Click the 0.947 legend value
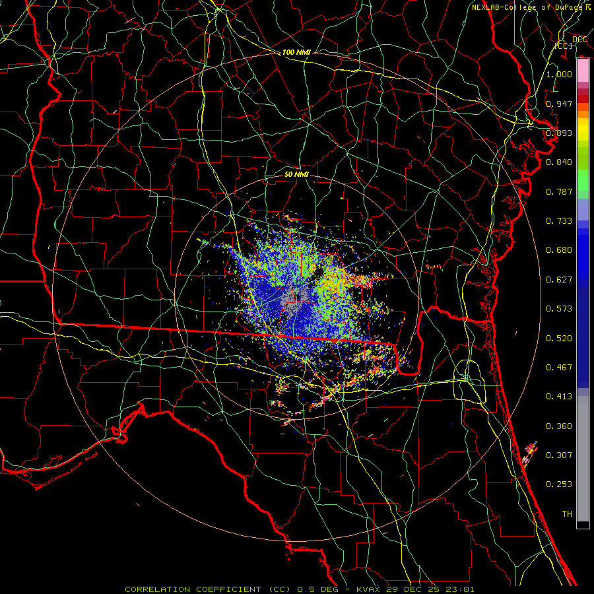The height and width of the screenshot is (594, 594). 559,104
